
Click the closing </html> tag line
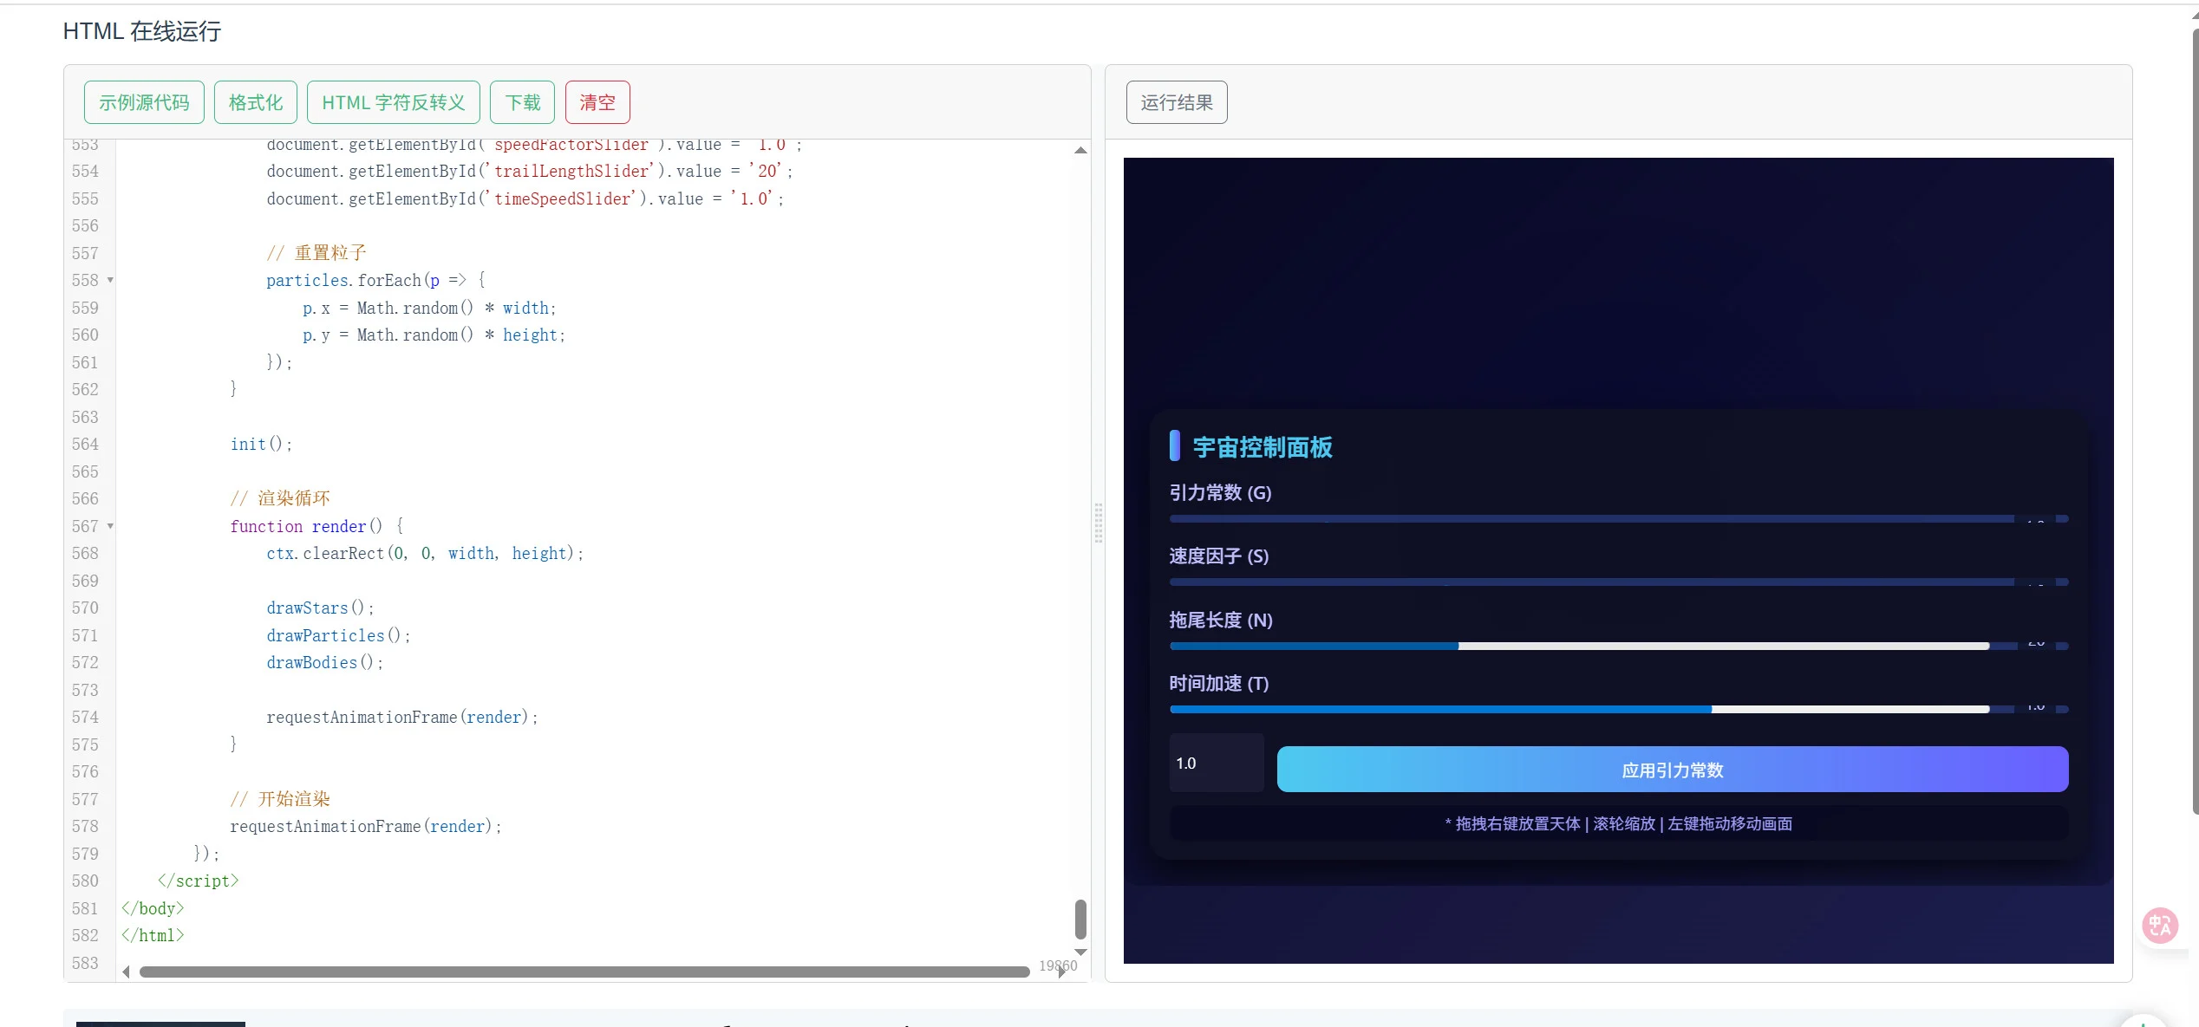[x=153, y=935]
